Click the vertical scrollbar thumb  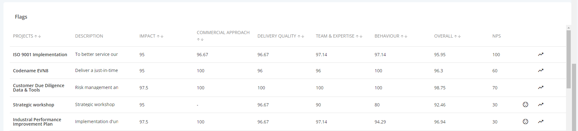tap(569, 59)
